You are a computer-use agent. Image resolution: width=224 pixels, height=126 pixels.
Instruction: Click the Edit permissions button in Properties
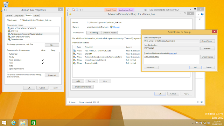pos(52,45)
